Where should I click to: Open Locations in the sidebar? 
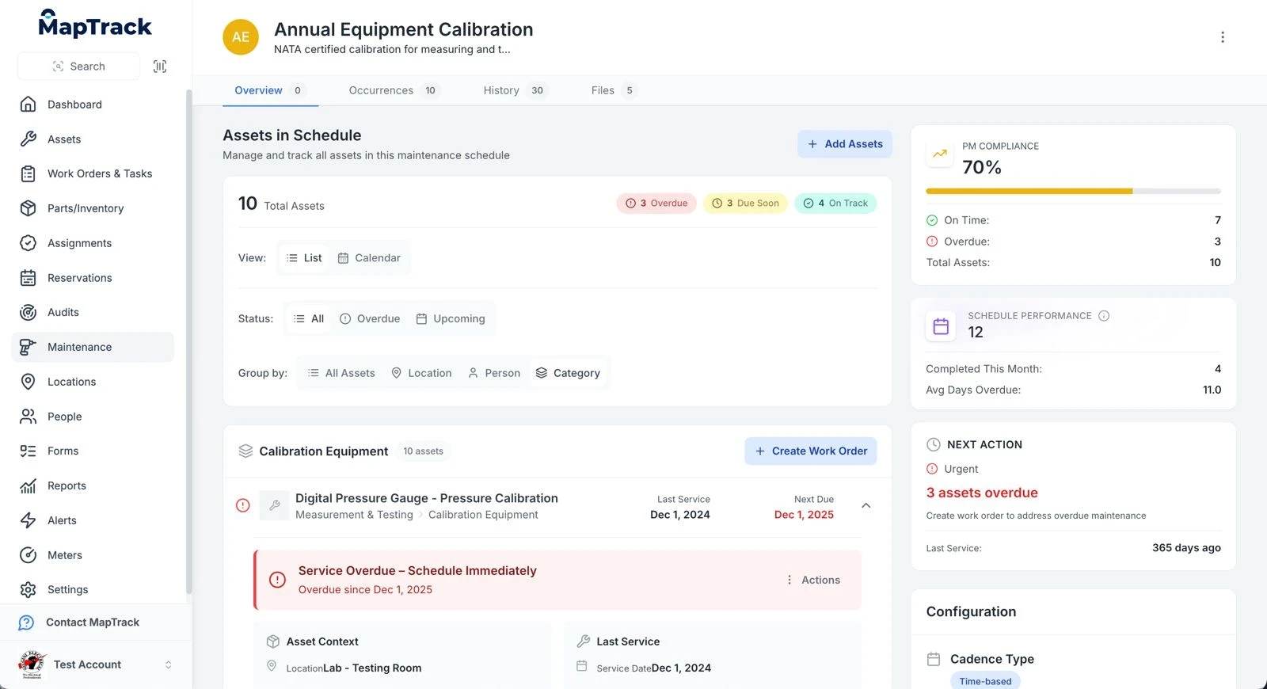click(93, 382)
